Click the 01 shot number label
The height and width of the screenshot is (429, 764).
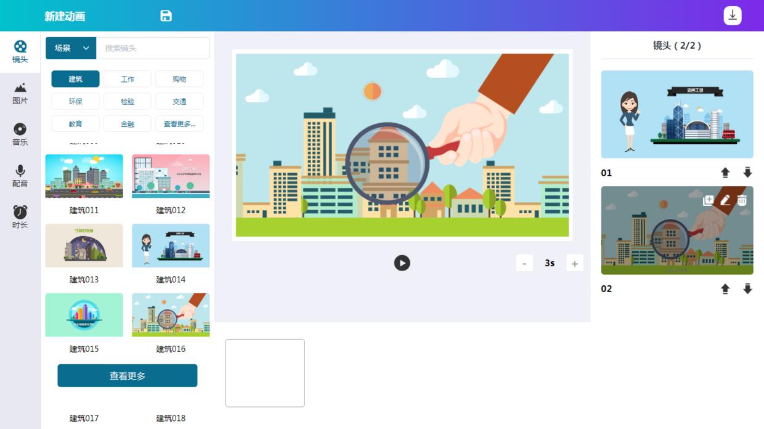(607, 173)
